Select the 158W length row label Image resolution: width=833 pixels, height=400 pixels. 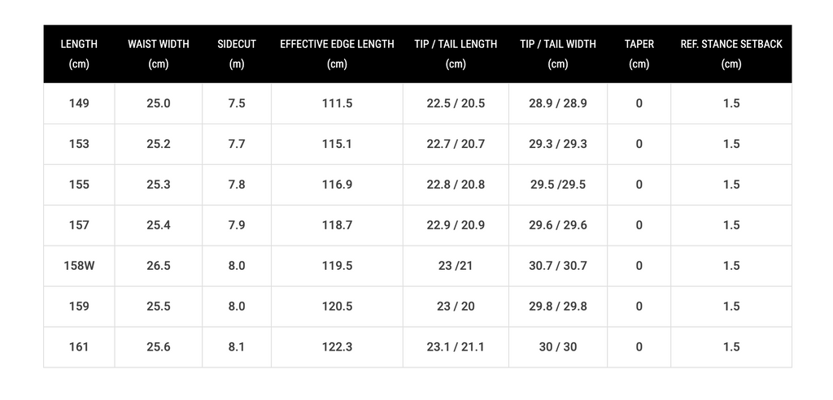tap(79, 266)
